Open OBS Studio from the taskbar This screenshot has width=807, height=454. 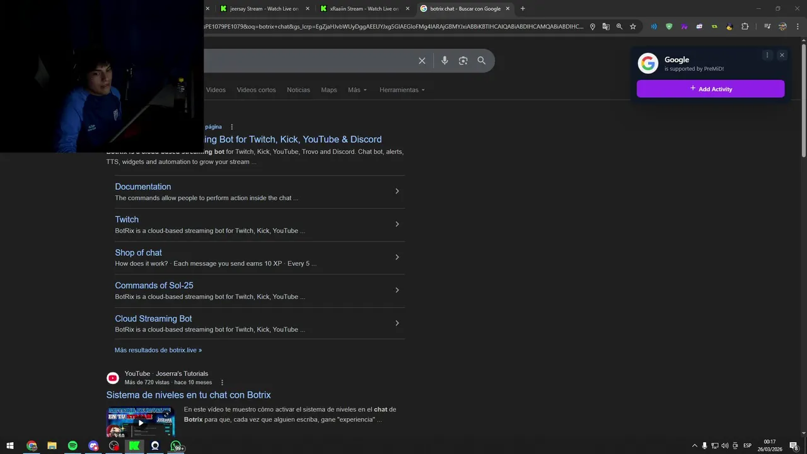tap(113, 446)
